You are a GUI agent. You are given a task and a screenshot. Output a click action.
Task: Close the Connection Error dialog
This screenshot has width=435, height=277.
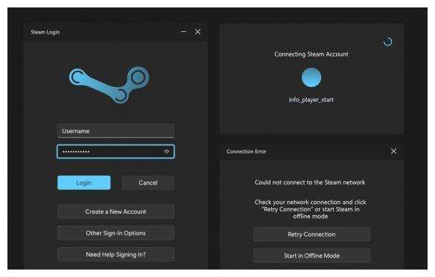coord(393,151)
